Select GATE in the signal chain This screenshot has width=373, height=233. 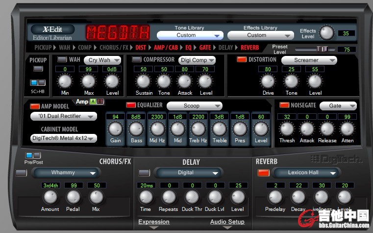click(x=205, y=48)
